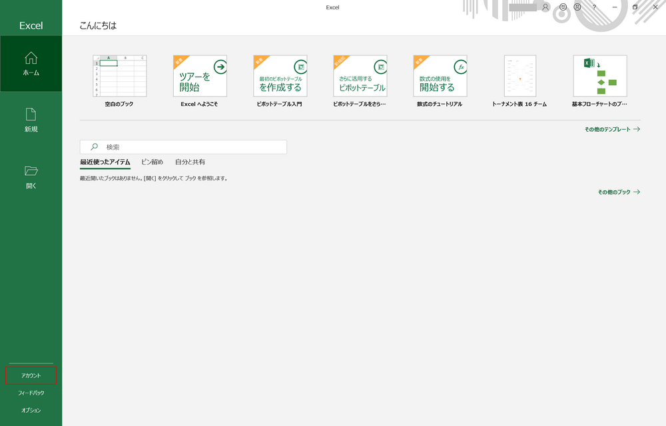The width and height of the screenshot is (666, 426).
Task: Start the ツアーを開始 welcome tour
Action: point(200,76)
